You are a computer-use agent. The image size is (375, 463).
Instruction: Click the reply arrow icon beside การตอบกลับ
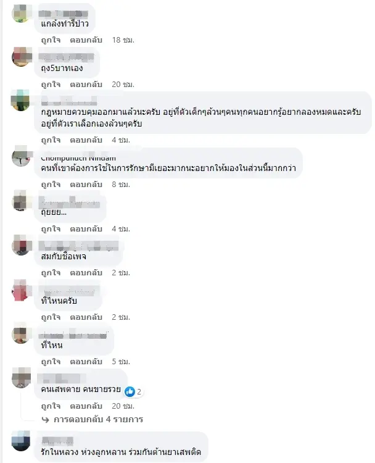coord(46,420)
